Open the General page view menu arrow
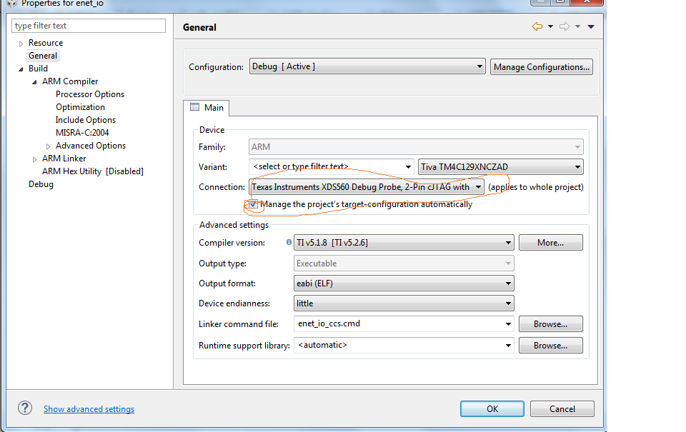This screenshot has width=686, height=432. (x=591, y=26)
